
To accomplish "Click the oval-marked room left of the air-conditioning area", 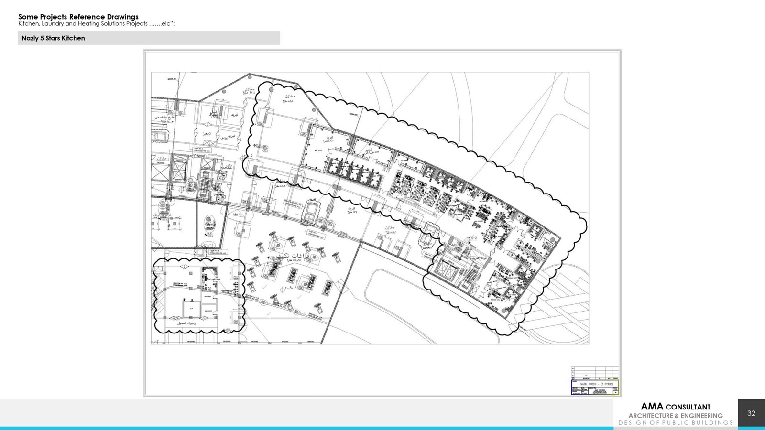I will [x=210, y=225].
